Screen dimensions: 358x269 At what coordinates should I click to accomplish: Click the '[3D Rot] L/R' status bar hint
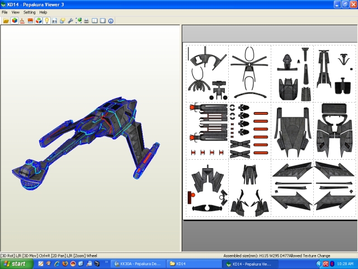coord(11,256)
